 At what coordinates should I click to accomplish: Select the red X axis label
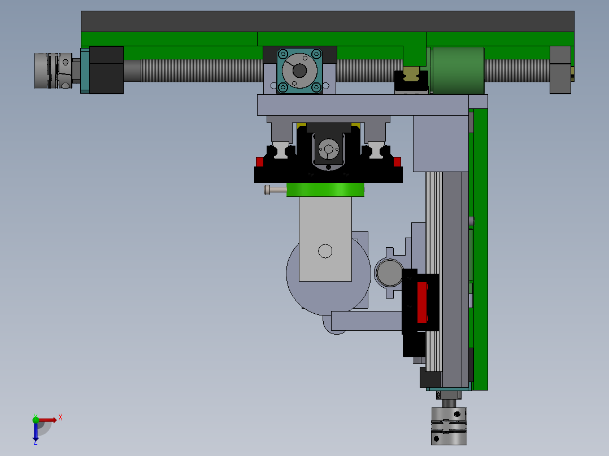[x=60, y=418]
